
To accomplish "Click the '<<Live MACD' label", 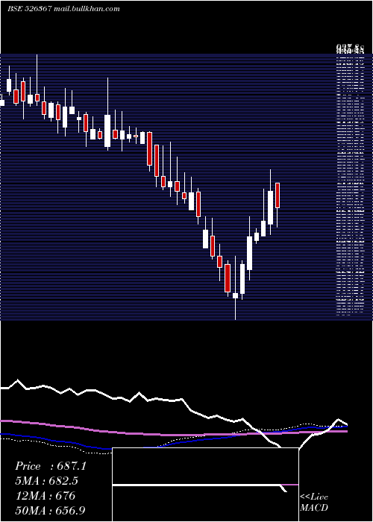I will 314,503.
